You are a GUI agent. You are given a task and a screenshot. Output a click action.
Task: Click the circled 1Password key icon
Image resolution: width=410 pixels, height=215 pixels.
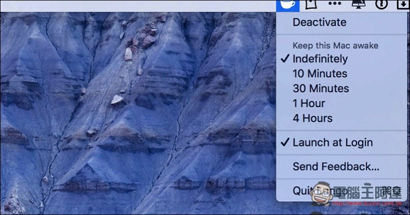point(381,5)
